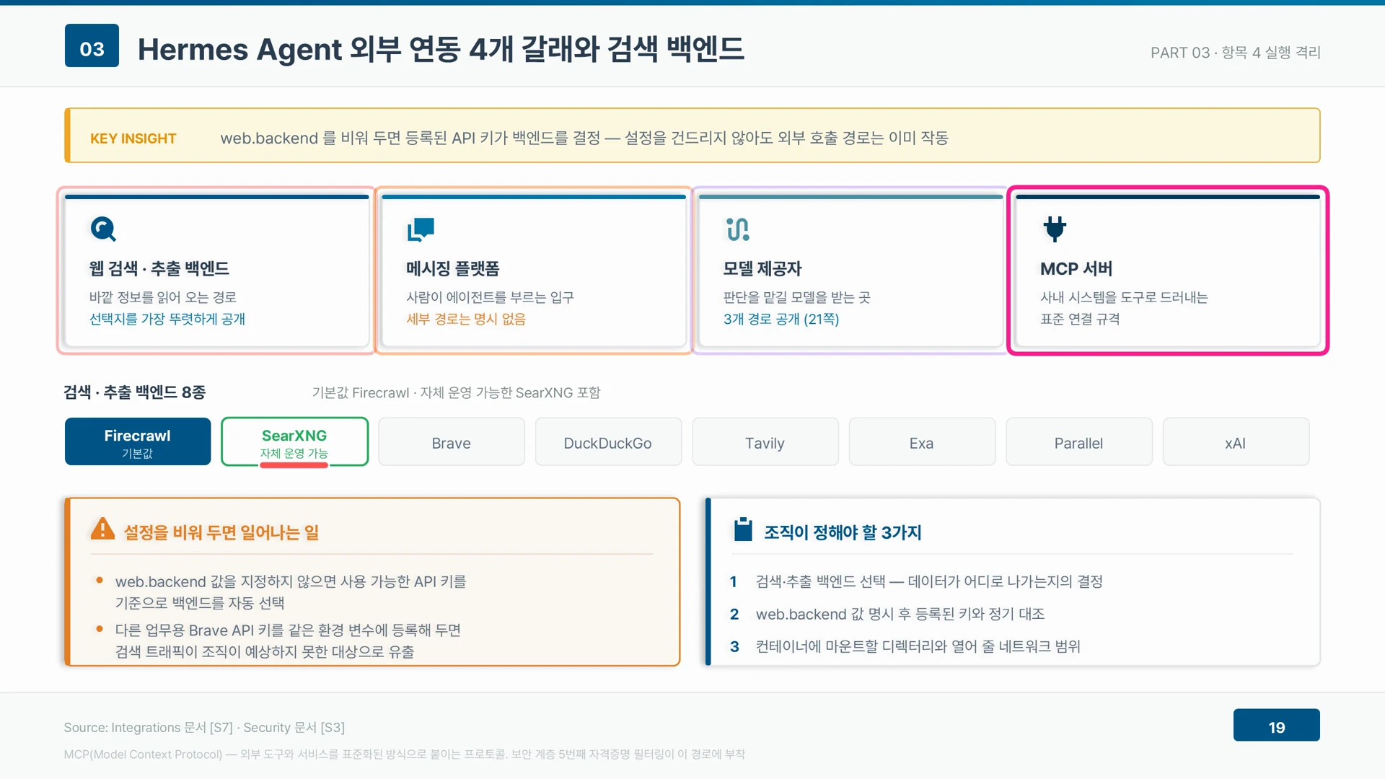This screenshot has width=1385, height=779.
Task: Click '선택지를 가장 뚜렷하게 공개' text
Action: point(167,319)
